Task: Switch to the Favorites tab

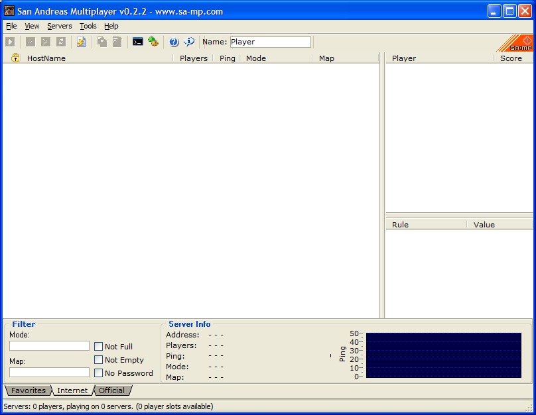Action: point(29,390)
